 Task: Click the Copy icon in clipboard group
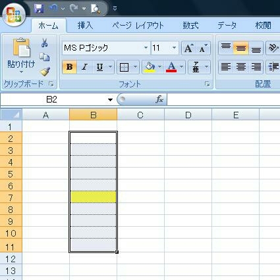[45, 57]
